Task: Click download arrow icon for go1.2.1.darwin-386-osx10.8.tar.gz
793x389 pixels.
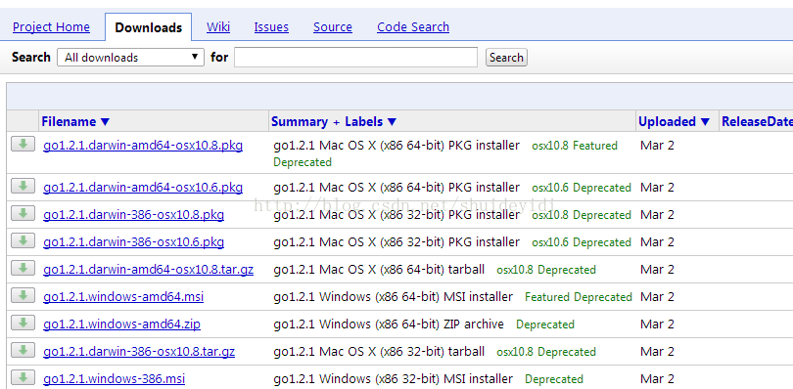Action: point(23,350)
